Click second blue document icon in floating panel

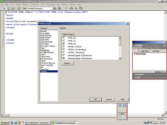(x=124, y=105)
